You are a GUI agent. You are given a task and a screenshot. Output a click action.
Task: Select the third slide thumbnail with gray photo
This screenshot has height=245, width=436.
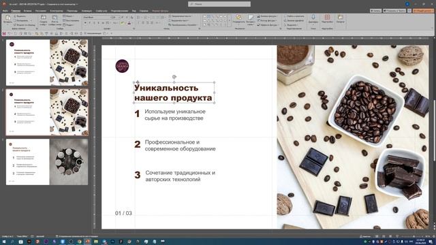pos(47,162)
